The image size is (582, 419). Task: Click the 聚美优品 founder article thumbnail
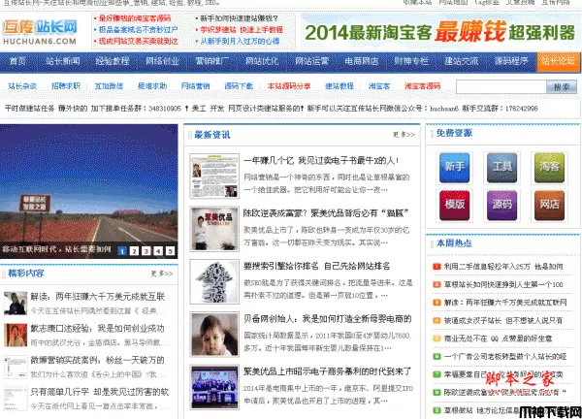pos(214,229)
